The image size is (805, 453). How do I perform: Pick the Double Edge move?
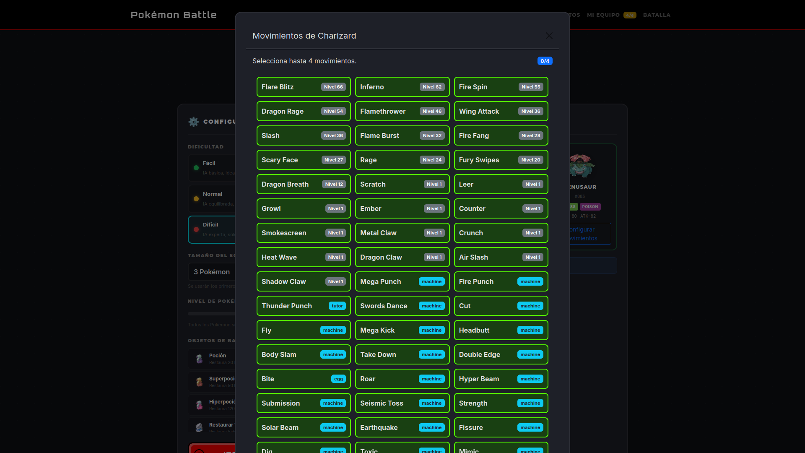pos(501,354)
